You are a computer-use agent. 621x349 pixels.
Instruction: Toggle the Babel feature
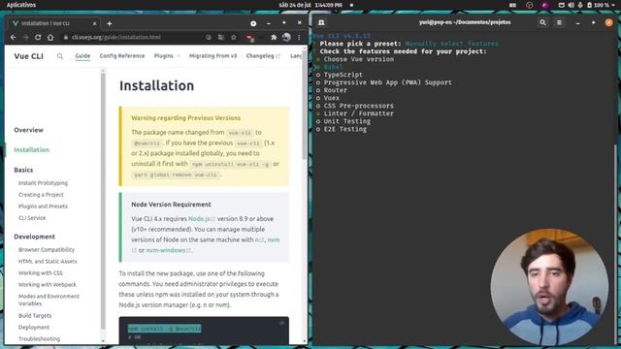coord(329,67)
